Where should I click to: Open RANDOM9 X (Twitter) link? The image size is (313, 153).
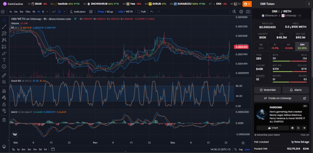pos(298,128)
